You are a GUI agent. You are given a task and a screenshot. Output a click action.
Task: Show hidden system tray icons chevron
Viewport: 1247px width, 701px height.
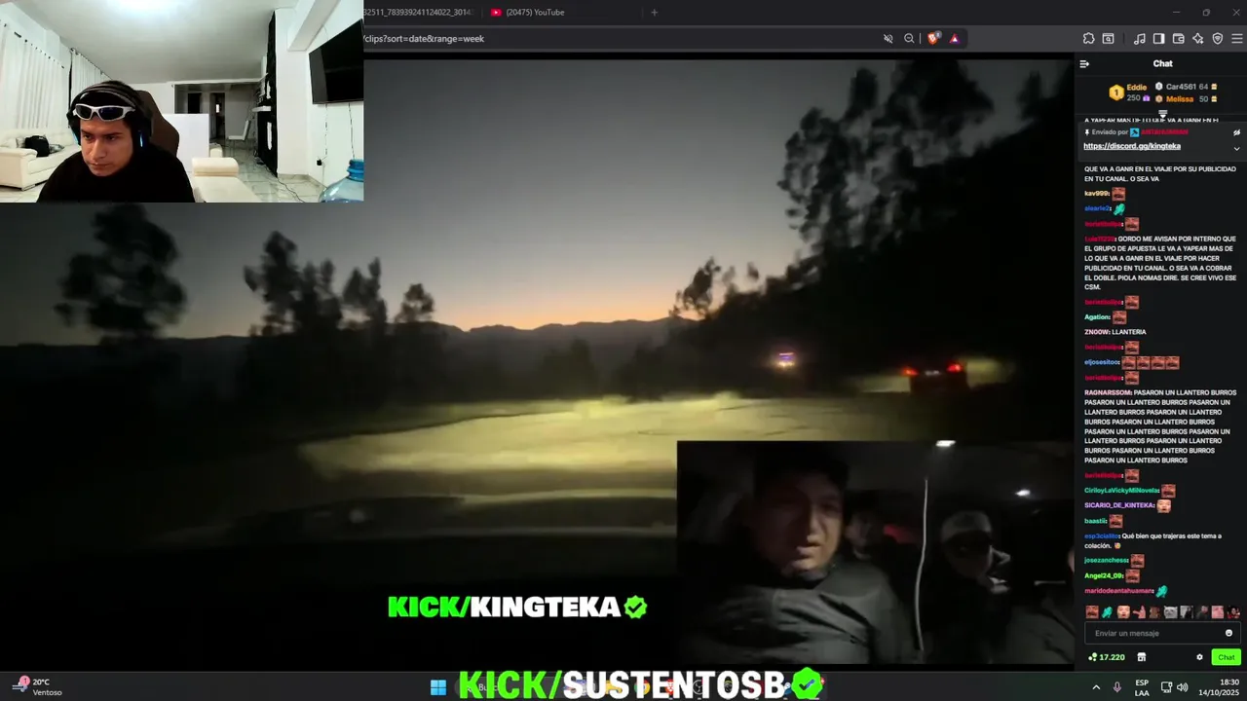pos(1096,687)
